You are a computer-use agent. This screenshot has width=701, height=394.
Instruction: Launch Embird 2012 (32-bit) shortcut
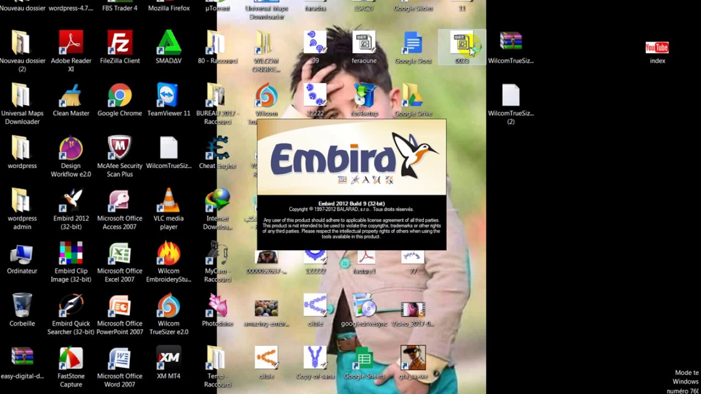[x=71, y=210]
